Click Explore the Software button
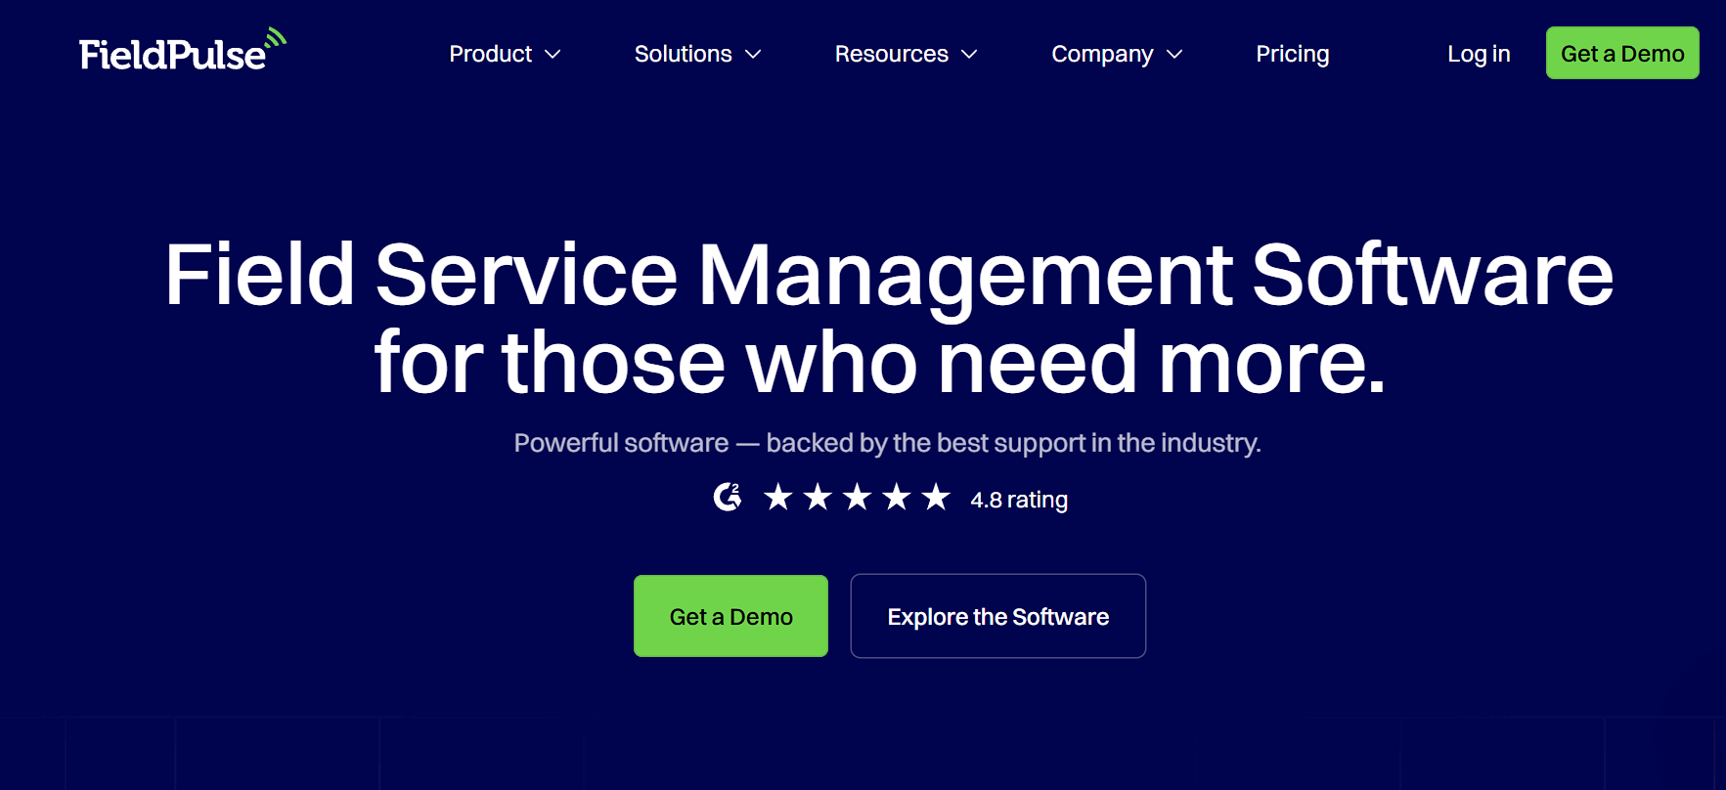Image resolution: width=1726 pixels, height=790 pixels. pyautogui.click(x=998, y=616)
